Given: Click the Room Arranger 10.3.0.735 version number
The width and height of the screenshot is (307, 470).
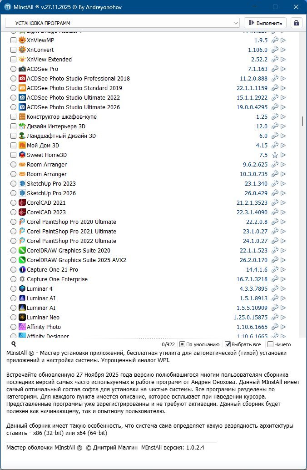Looking at the screenshot, I should (255, 174).
